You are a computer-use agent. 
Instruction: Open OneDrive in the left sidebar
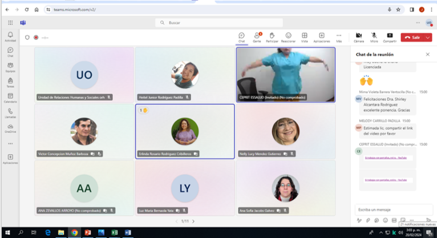pos(10,128)
